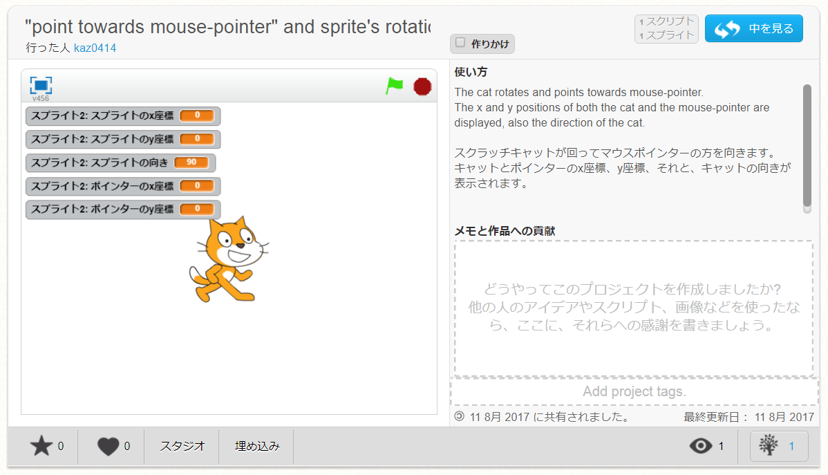Image resolution: width=828 pixels, height=475 pixels.
Task: Click the '11 8月 2017 に共有されました' text
Action: pos(549,417)
